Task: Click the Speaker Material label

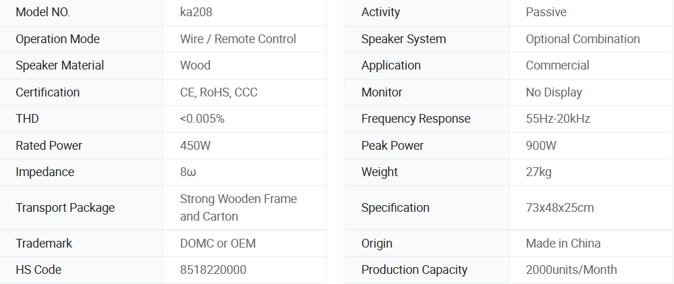Action: point(59,65)
